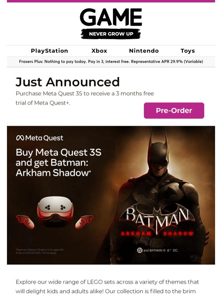
Task: Click the LEGO sets paragraph text
Action: click(x=107, y=287)
